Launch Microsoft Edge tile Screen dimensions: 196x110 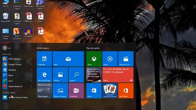44,75
